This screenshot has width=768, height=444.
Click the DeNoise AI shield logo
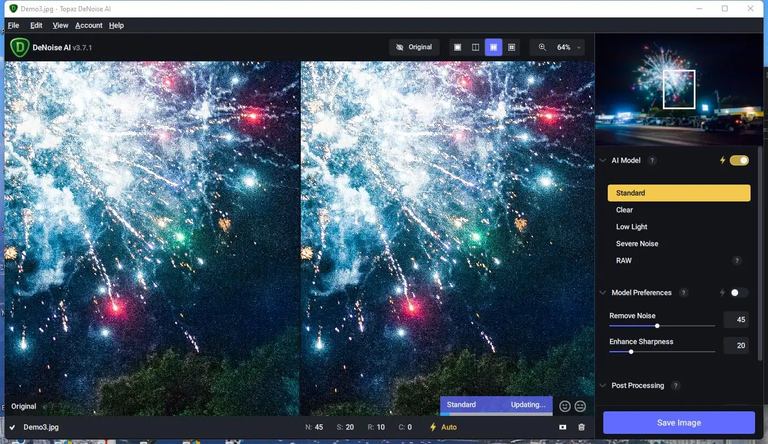20,47
